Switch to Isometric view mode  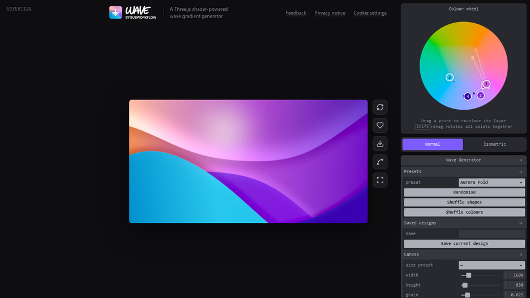tap(494, 144)
